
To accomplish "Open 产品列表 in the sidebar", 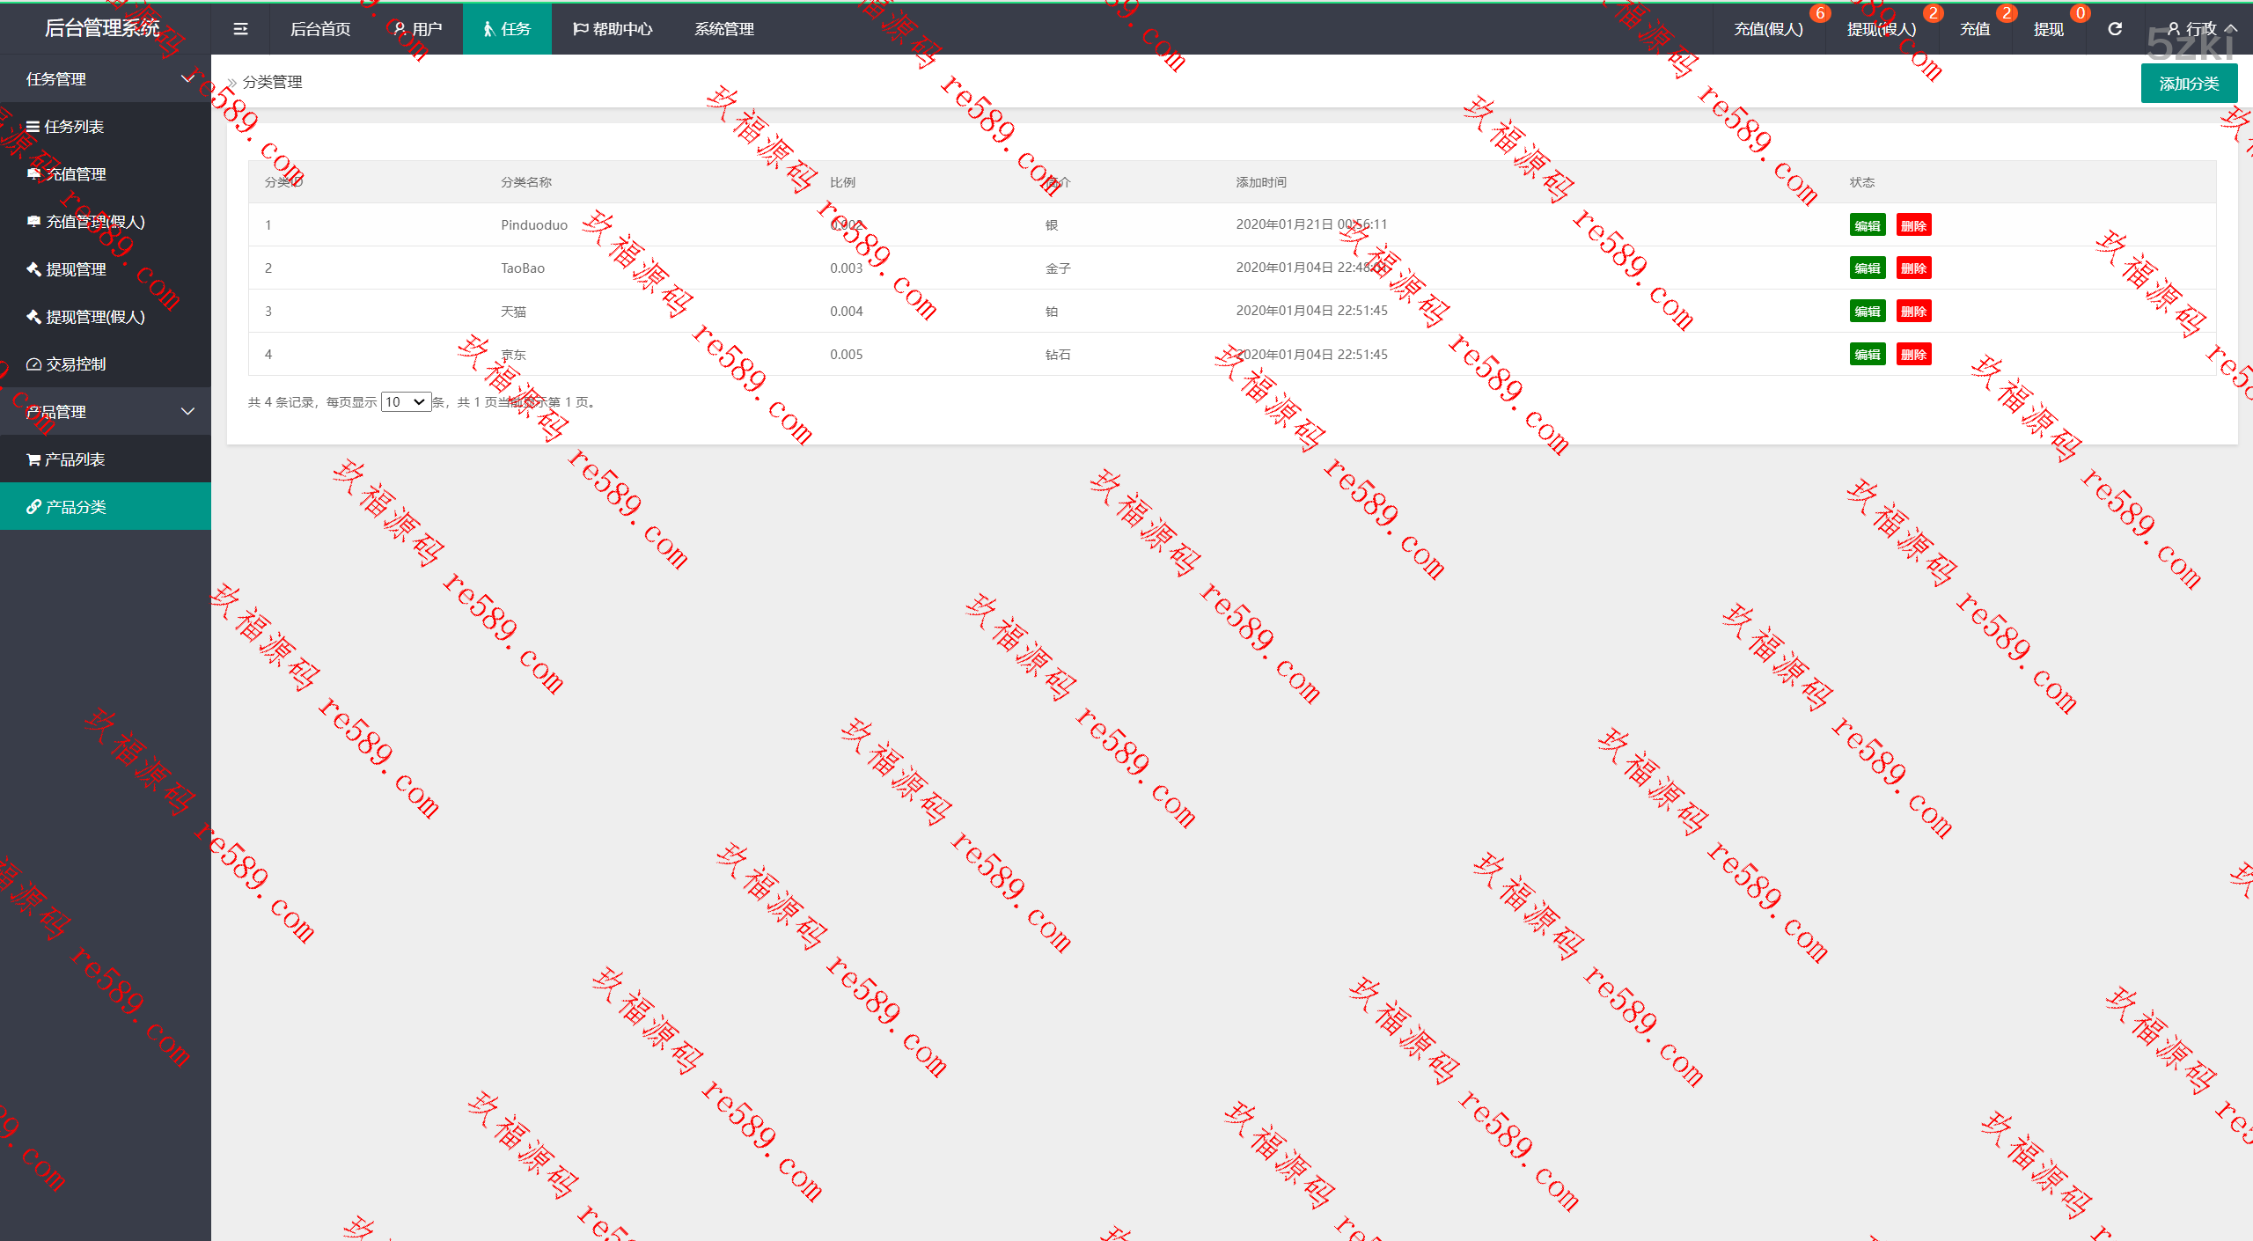I will (x=74, y=459).
